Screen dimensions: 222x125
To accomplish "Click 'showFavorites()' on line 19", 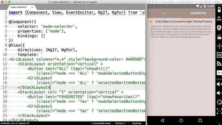I will tap(120, 97).
